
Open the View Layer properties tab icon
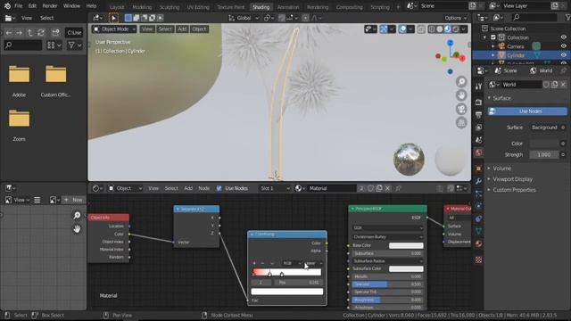478,128
